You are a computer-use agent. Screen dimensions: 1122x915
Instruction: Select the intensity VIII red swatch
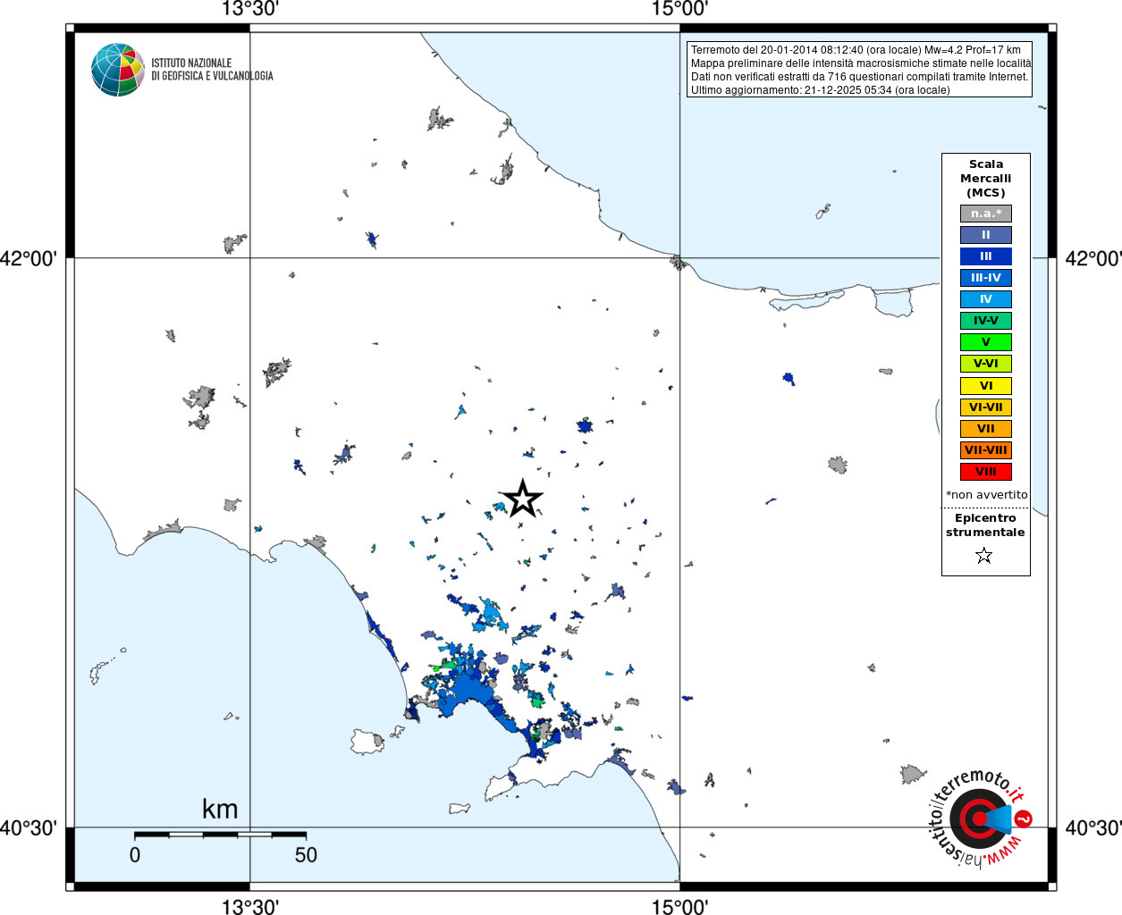(986, 472)
